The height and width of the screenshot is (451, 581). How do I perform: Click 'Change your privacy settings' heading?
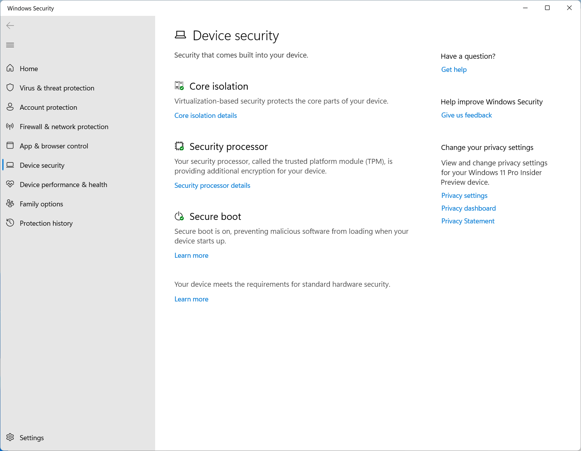(487, 148)
